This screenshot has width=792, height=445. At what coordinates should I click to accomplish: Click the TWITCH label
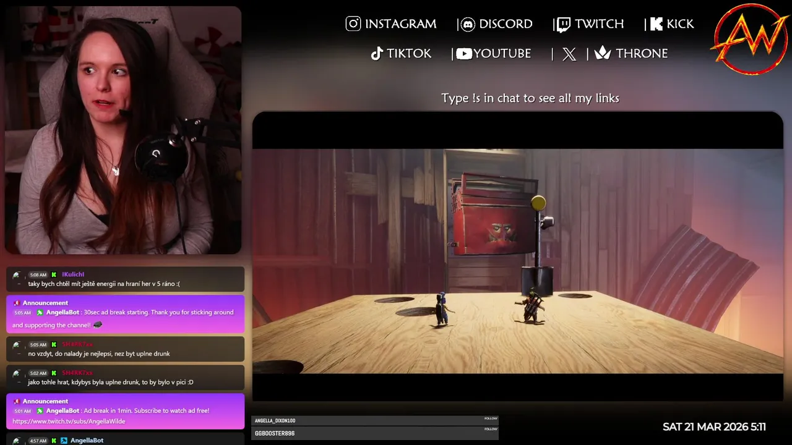(599, 24)
